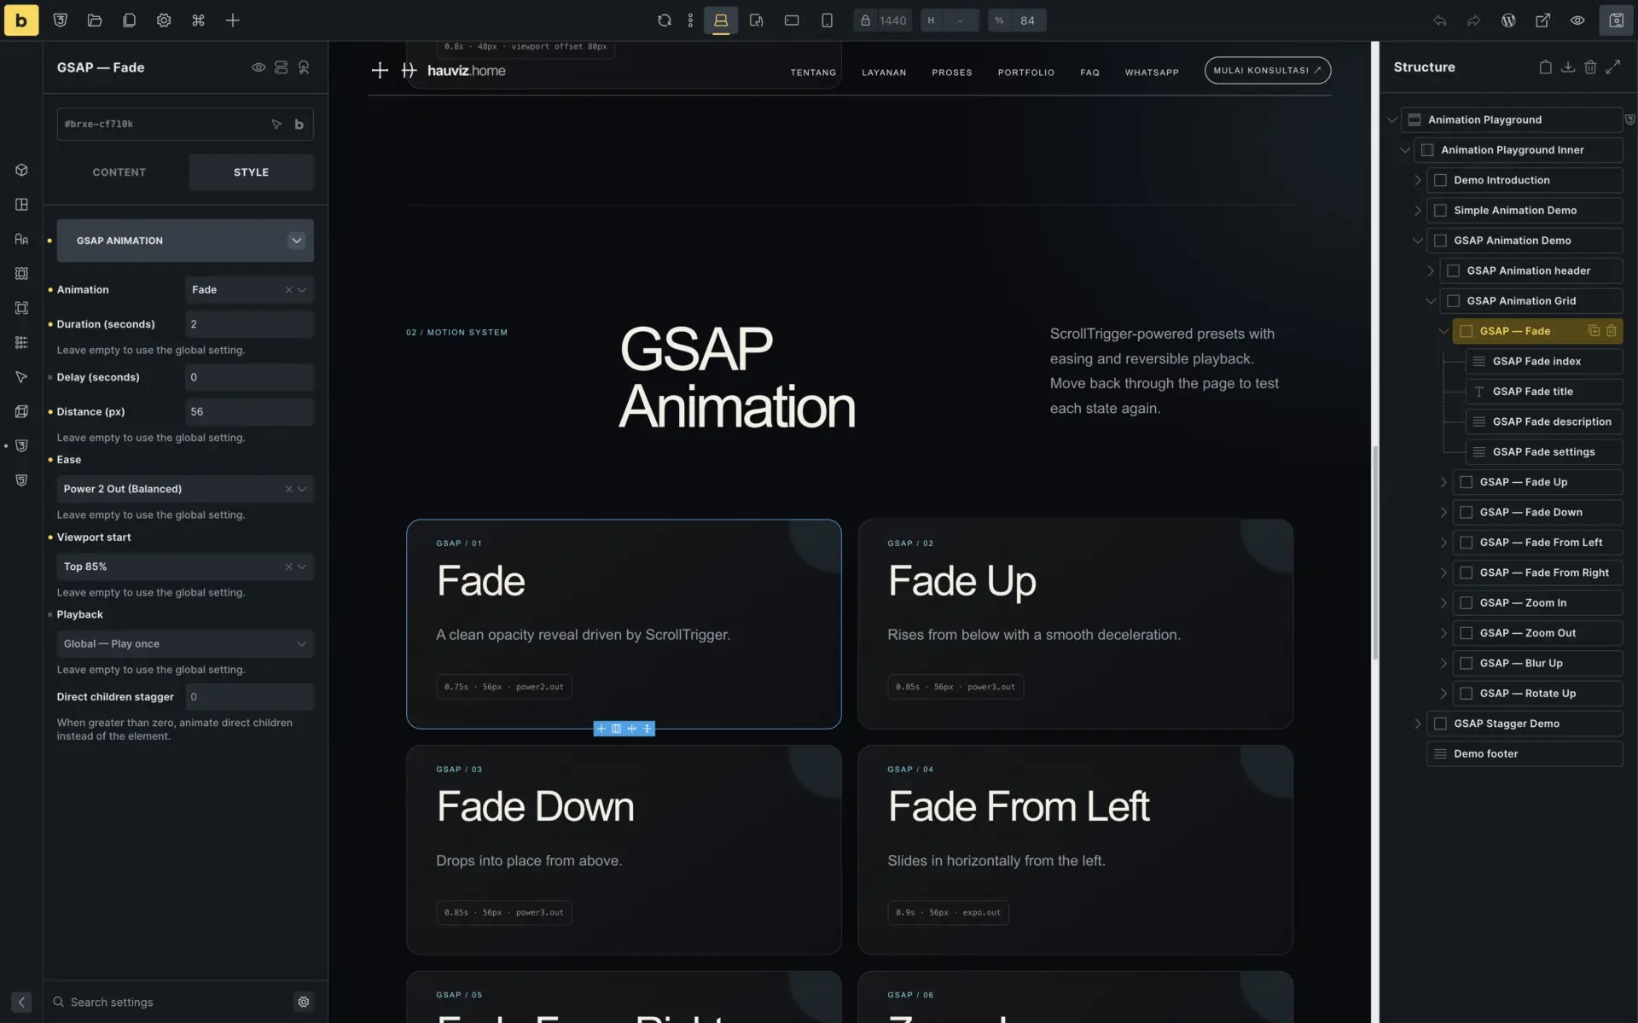Expand the GSAP Stagger Demo tree node

point(1418,724)
